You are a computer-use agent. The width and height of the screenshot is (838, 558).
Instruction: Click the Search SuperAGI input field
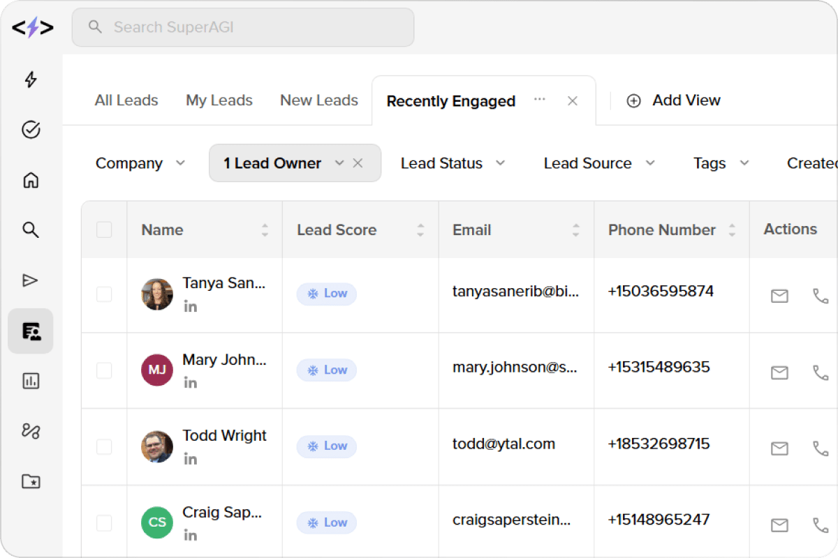coord(243,27)
